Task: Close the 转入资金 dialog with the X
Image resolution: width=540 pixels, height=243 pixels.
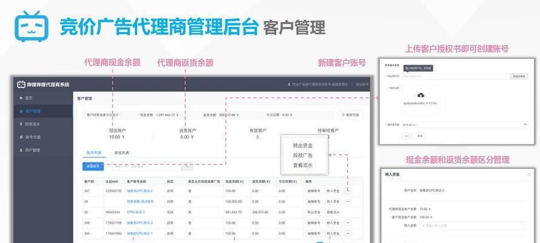Action: 529,174
